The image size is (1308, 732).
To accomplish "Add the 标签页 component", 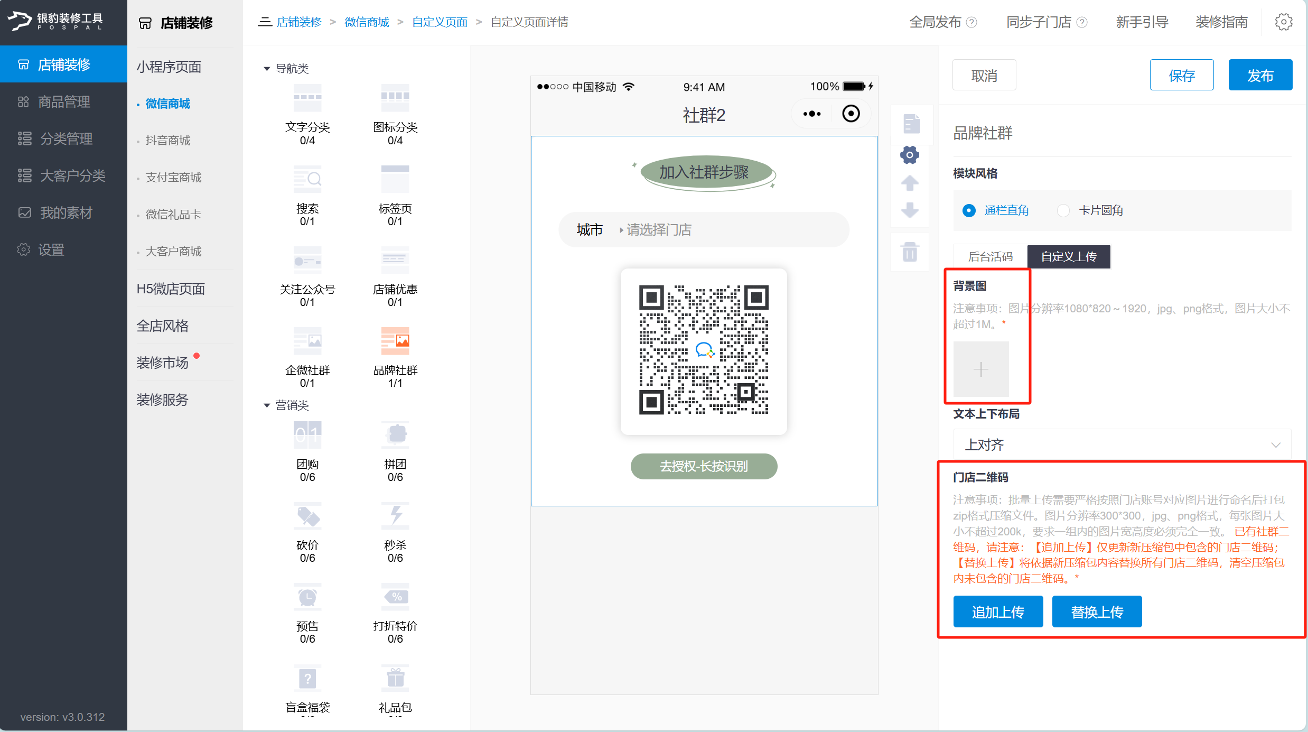I will [x=395, y=179].
